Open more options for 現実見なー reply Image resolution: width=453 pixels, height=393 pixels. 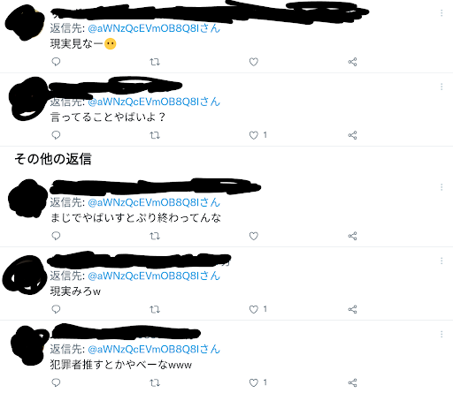(x=441, y=13)
